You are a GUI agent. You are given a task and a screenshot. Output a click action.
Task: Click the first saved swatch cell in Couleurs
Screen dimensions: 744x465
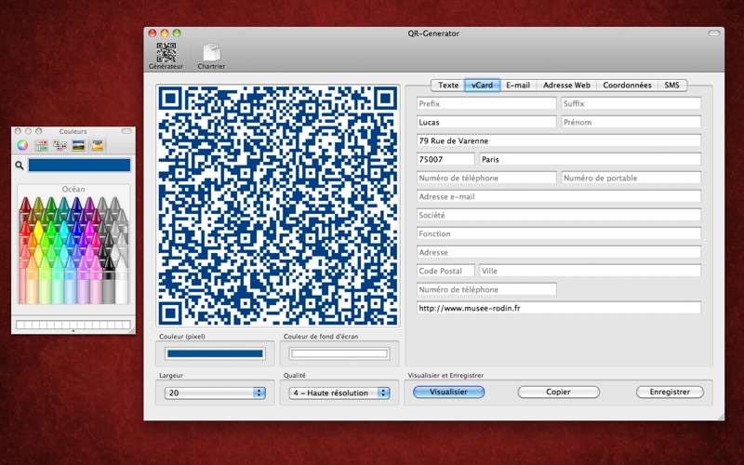(x=20, y=325)
